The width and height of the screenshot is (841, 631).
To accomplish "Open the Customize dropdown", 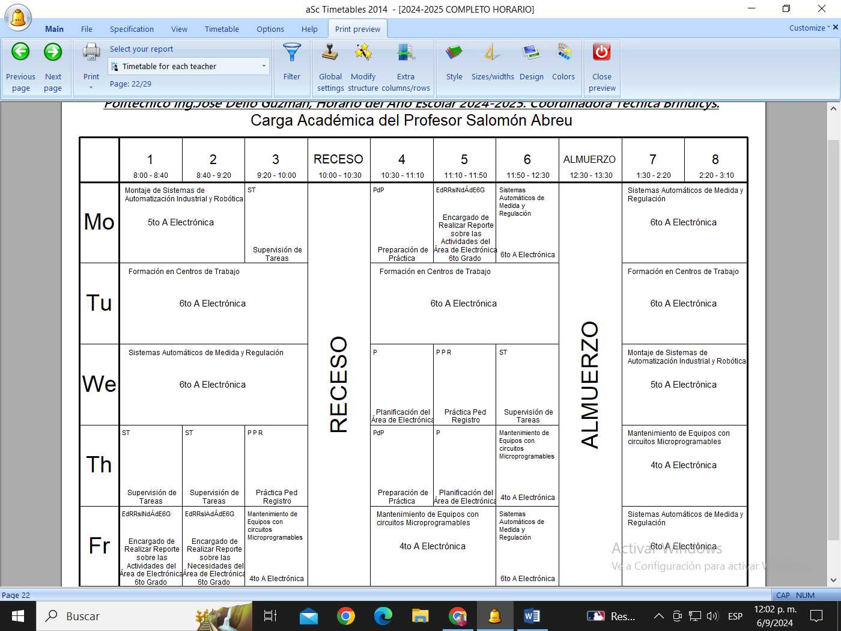I will (810, 28).
